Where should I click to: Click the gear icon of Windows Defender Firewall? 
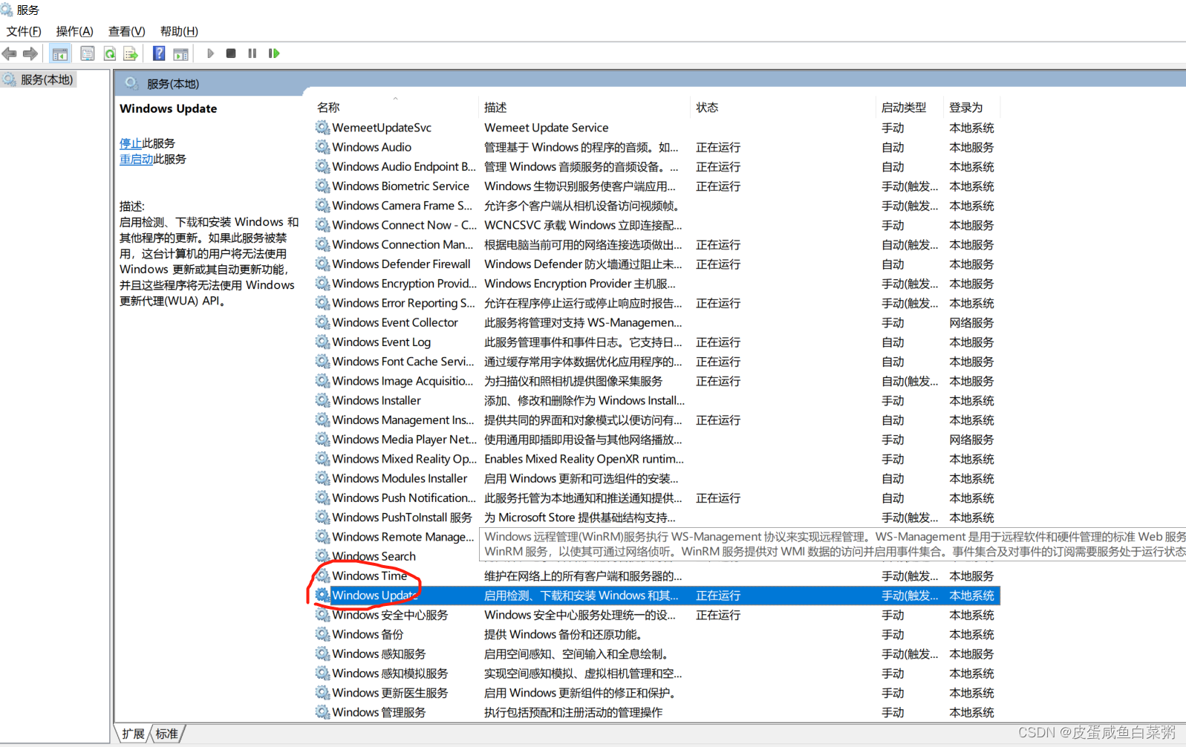322,264
